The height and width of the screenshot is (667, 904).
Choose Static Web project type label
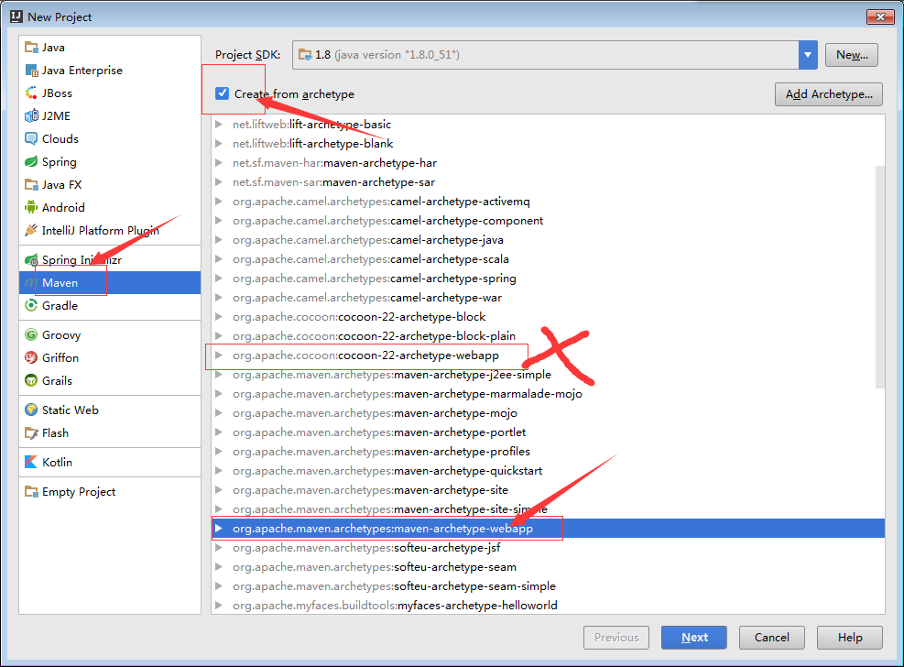pyautogui.click(x=71, y=410)
